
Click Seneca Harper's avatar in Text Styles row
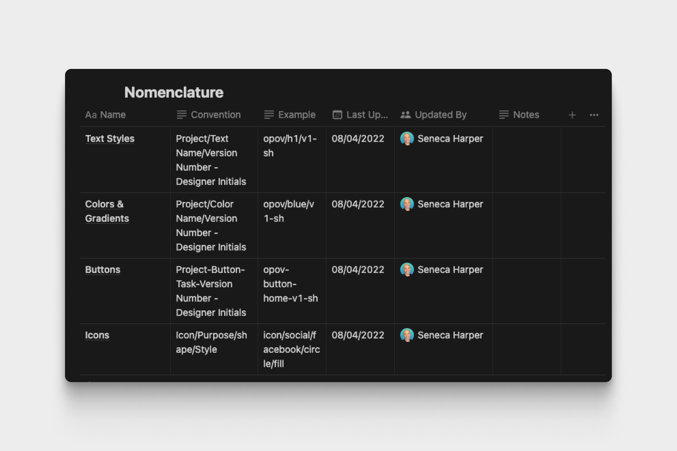407,139
